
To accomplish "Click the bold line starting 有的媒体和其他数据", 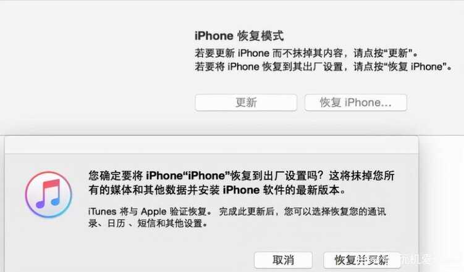I will click(x=217, y=190).
